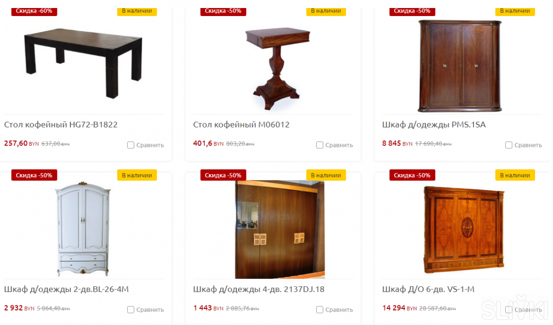The width and height of the screenshot is (553, 325).
Task: View the white two-door wardrobe image
Action: pyautogui.click(x=83, y=229)
